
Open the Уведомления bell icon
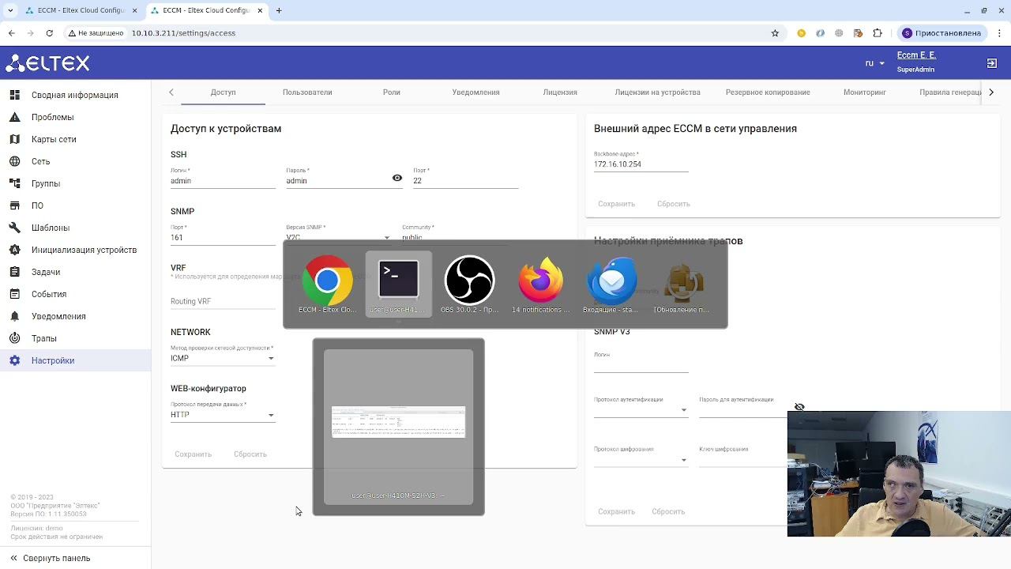pyautogui.click(x=14, y=316)
